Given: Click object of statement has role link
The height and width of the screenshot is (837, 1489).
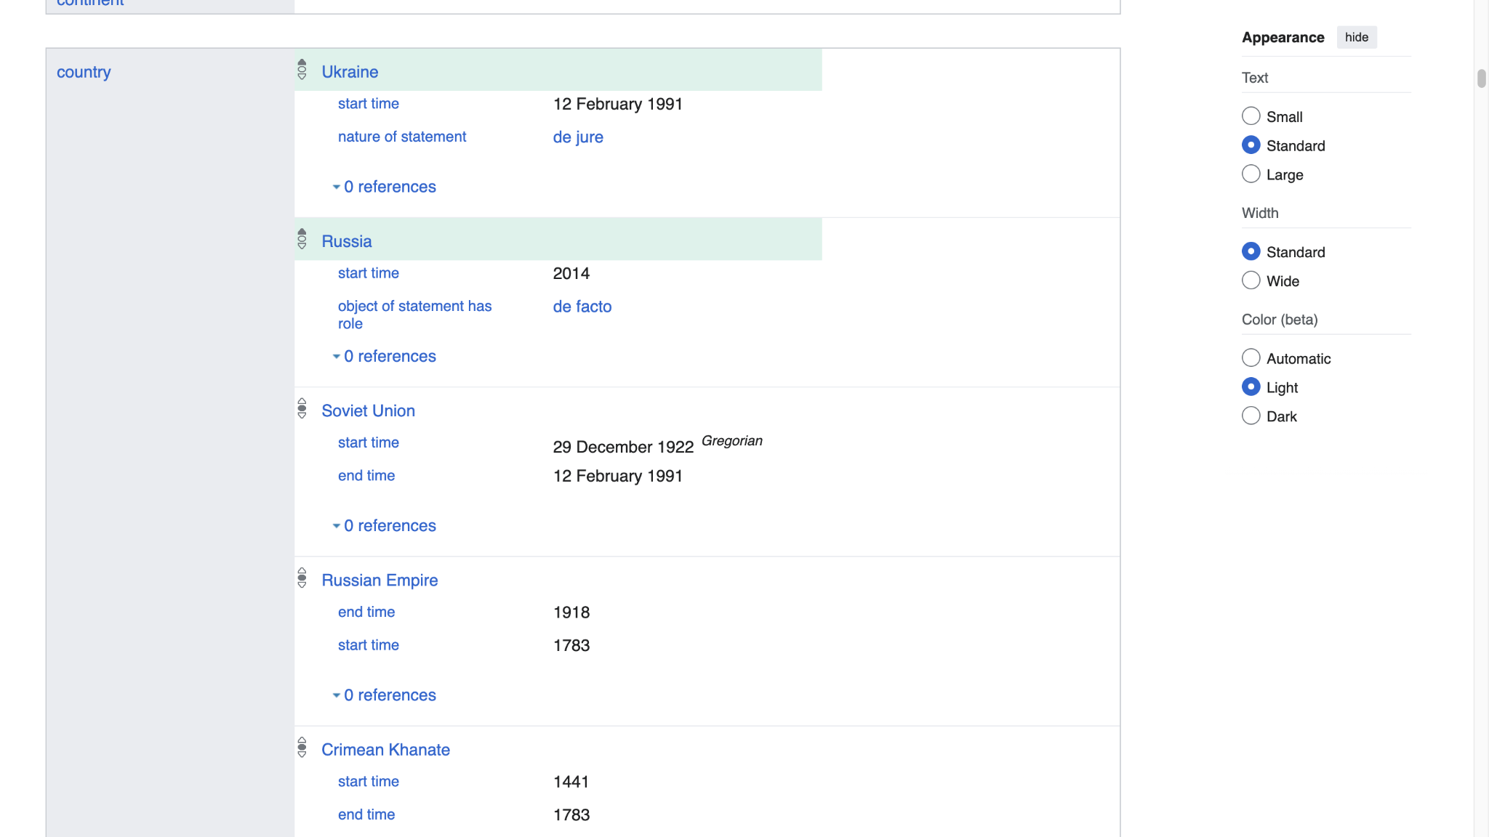Looking at the screenshot, I should click(x=414, y=315).
